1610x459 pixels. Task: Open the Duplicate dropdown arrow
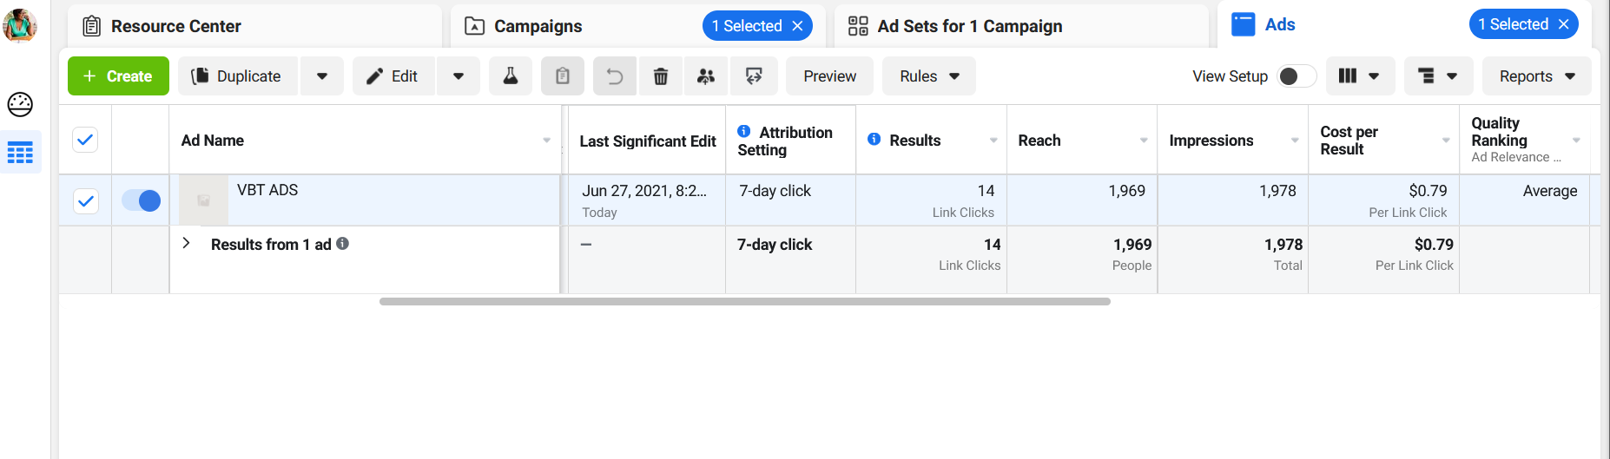click(x=322, y=76)
